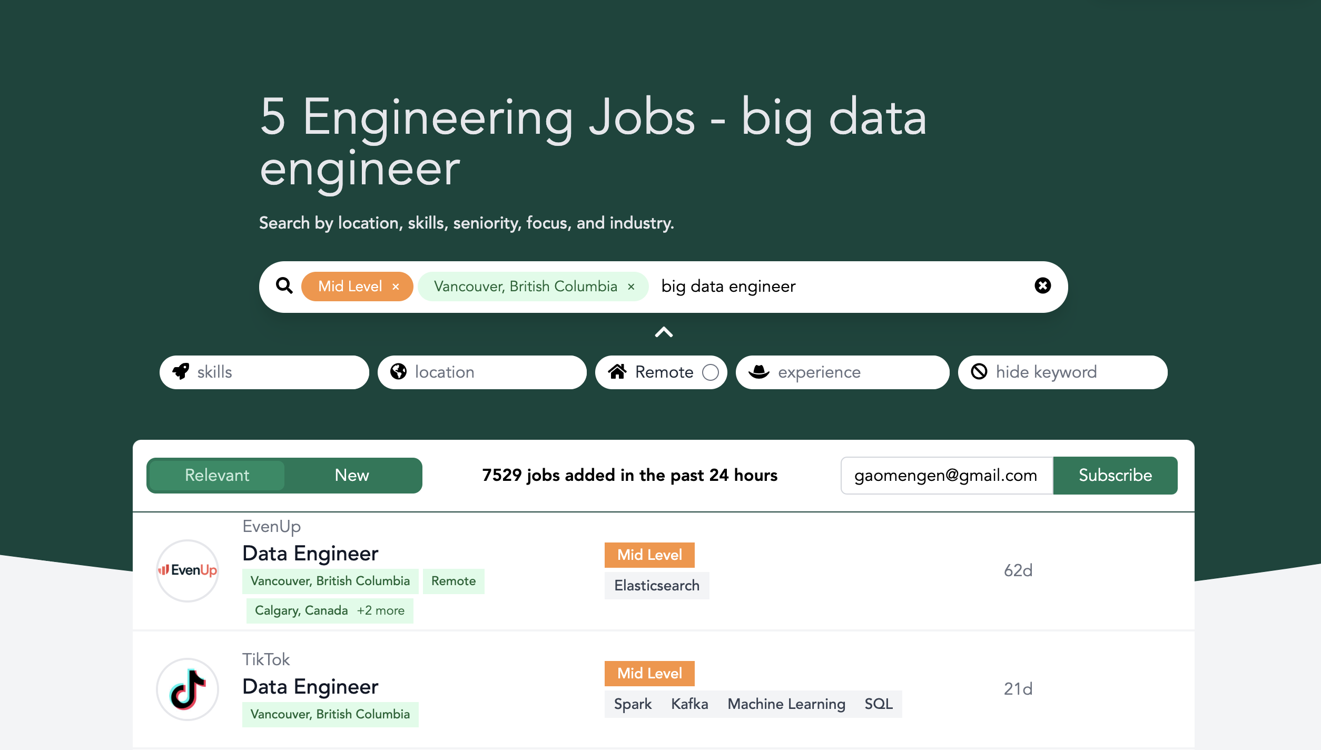Click the hat icon on experience filter
Viewport: 1321px width, 750px height.
coord(759,371)
